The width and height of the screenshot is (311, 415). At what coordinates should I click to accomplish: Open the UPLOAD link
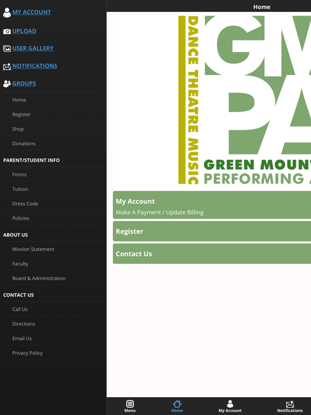click(x=24, y=31)
